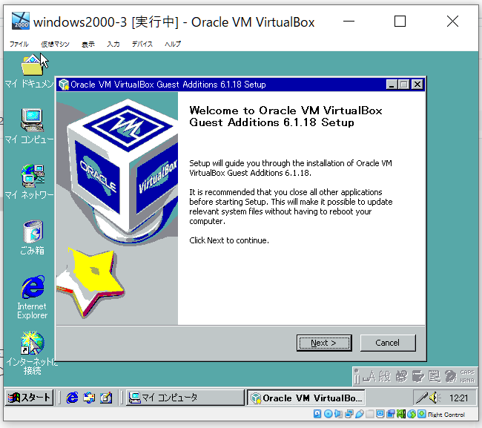
Task: Click the shared folders status icon
Action: point(370,414)
